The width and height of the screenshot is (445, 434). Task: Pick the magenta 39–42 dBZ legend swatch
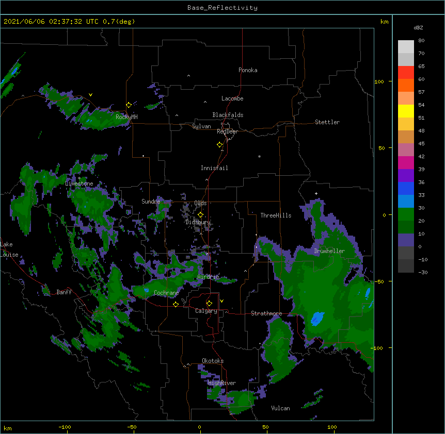pyautogui.click(x=406, y=162)
